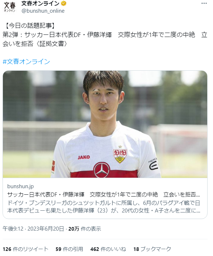Click the 午後9:12 post timestamp
The height and width of the screenshot is (256, 213).
[x=13, y=229]
